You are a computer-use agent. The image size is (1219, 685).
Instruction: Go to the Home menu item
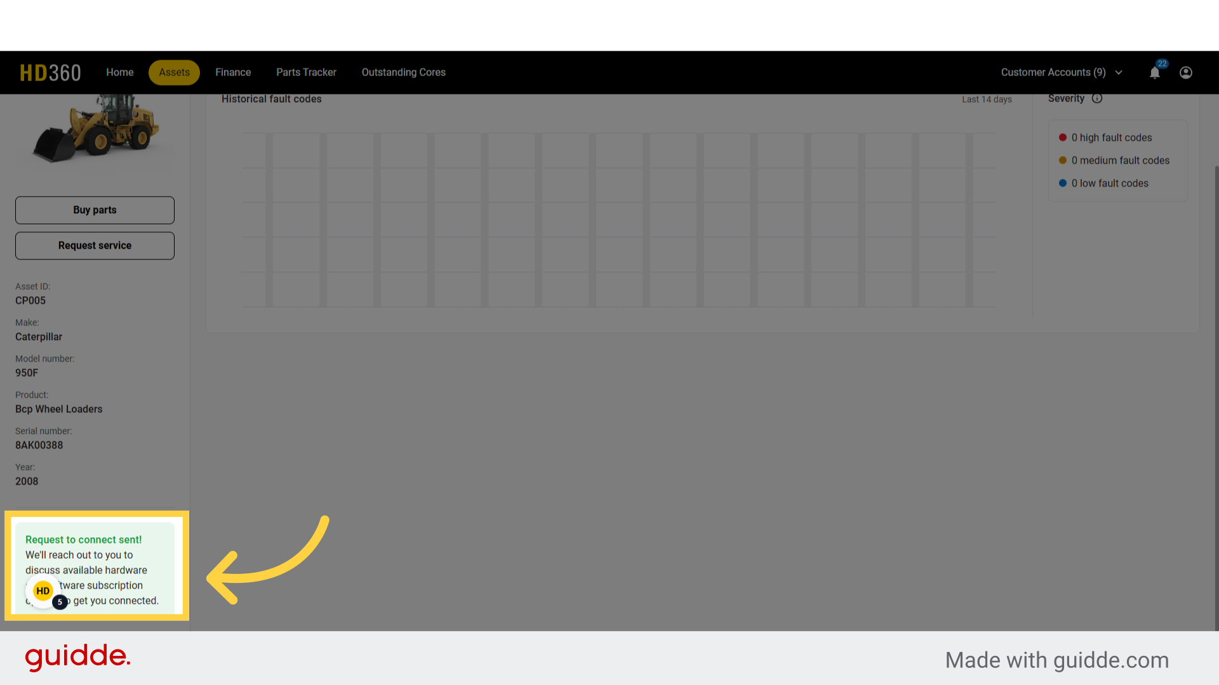(x=120, y=72)
